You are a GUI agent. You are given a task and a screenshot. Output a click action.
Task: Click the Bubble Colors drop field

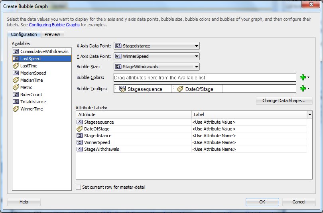[205, 77]
